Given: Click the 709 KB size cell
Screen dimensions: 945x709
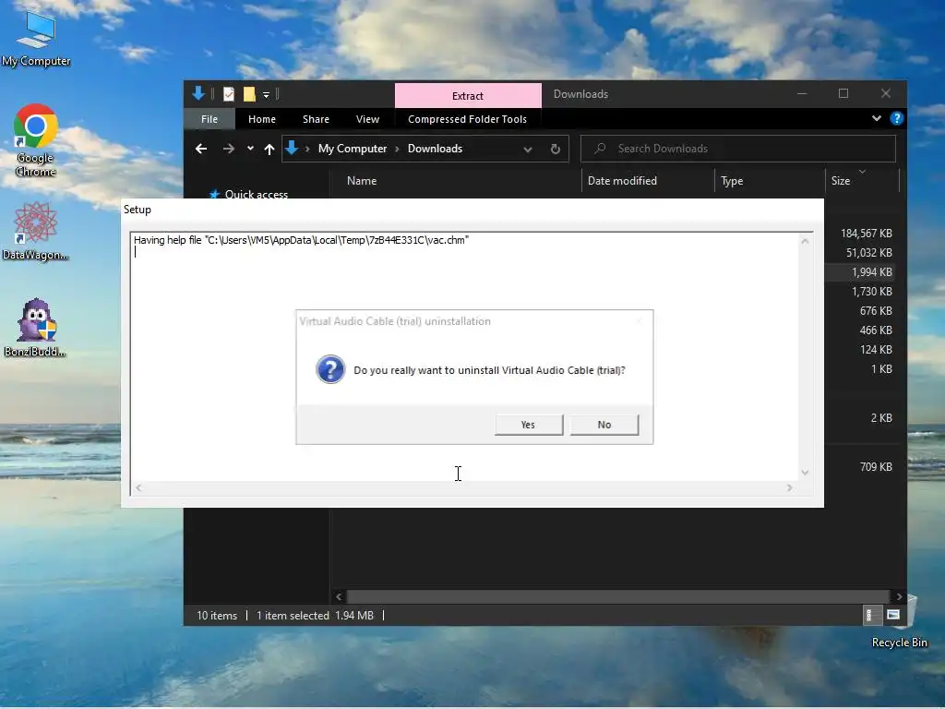Looking at the screenshot, I should coord(876,466).
